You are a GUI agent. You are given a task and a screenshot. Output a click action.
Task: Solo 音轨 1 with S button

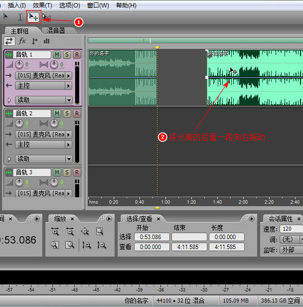(67, 55)
